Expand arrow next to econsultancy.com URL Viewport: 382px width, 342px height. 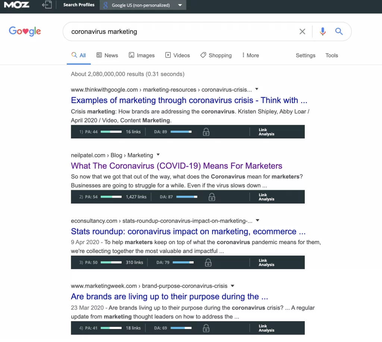257,220
